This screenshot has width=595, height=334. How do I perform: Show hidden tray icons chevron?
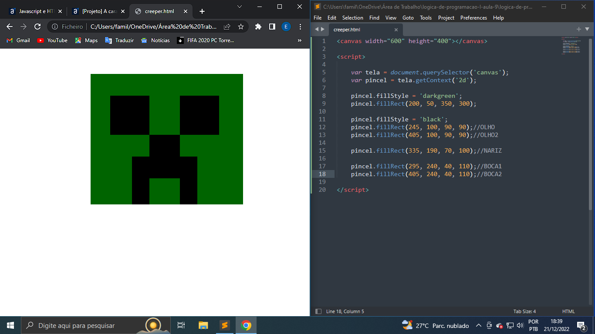pos(478,325)
